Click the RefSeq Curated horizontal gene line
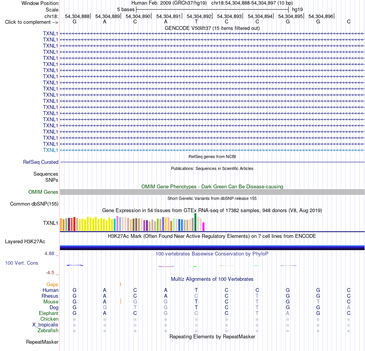This screenshot has height=351, width=365. [x=212, y=162]
